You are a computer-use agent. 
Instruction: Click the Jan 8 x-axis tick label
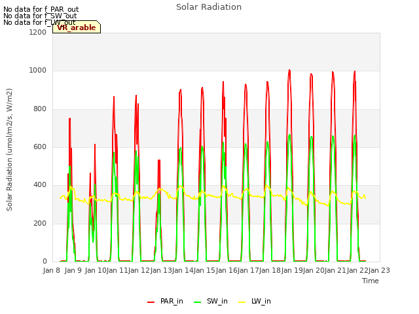pyautogui.click(x=51, y=270)
